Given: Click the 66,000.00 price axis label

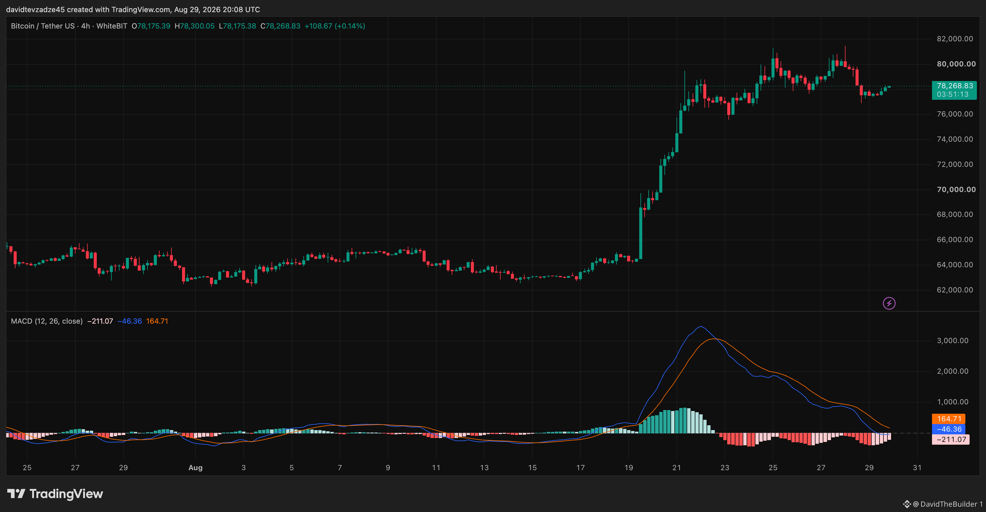Looking at the screenshot, I should click(955, 240).
